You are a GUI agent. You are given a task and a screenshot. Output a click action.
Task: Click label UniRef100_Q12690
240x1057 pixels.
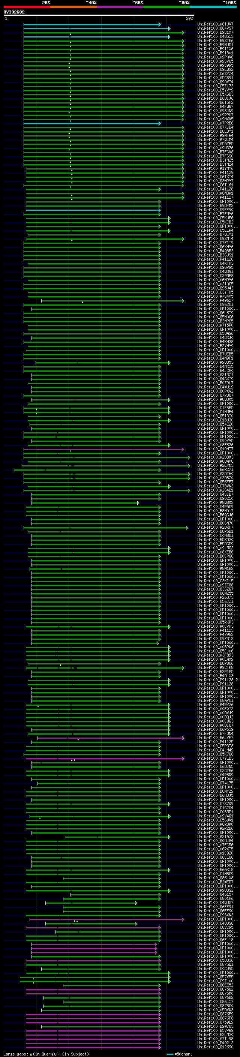click(215, 1047)
